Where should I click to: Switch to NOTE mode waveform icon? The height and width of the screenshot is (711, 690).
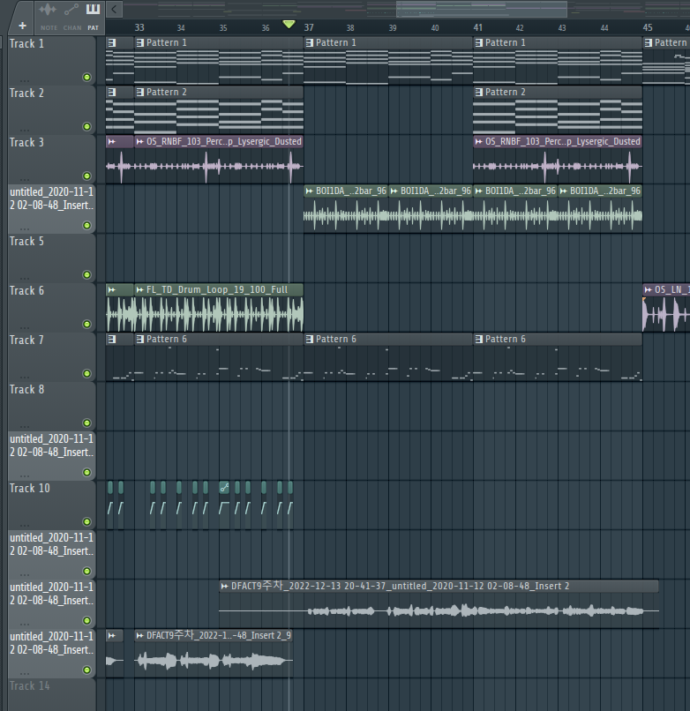click(x=48, y=11)
